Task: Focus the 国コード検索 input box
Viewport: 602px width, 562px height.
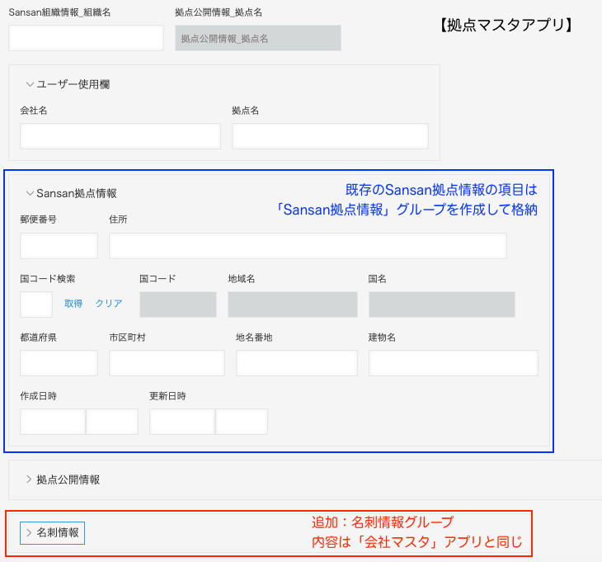Action: click(36, 305)
